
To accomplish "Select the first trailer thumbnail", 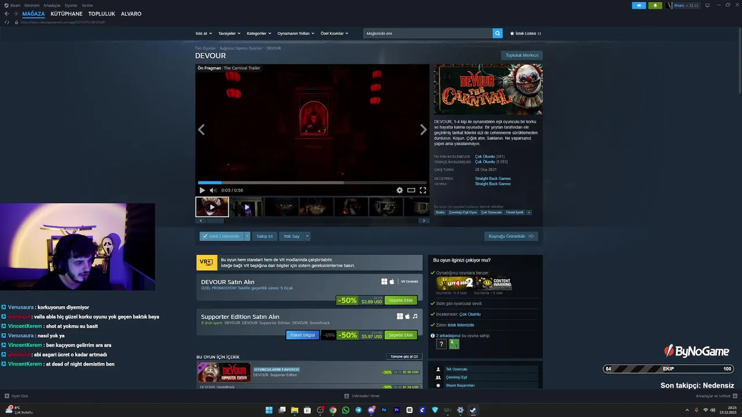I will [x=212, y=207].
